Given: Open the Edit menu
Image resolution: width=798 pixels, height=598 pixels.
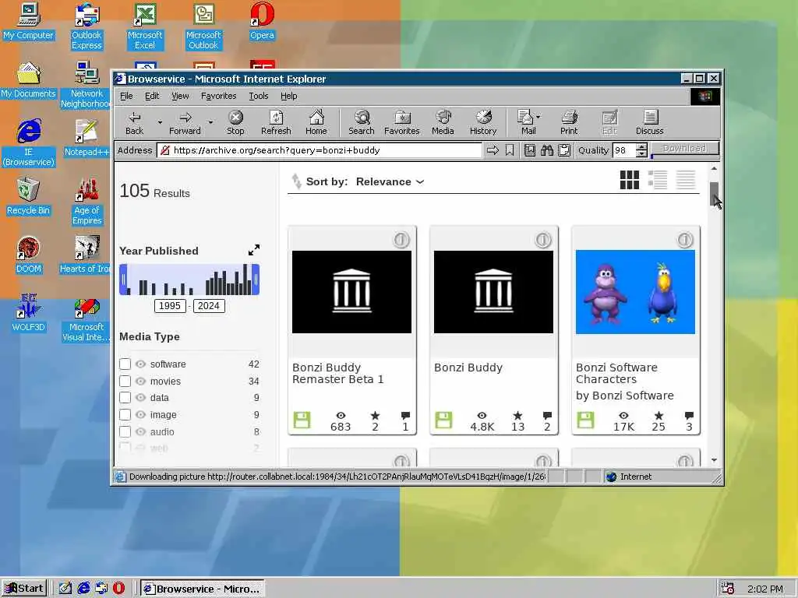Looking at the screenshot, I should point(152,96).
